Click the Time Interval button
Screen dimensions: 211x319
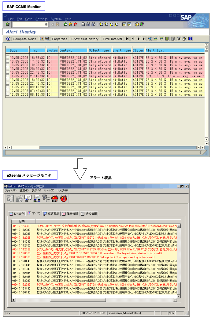tap(112, 39)
